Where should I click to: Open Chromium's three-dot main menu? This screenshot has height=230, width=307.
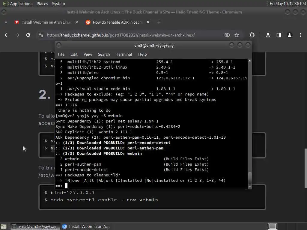click(x=300, y=35)
